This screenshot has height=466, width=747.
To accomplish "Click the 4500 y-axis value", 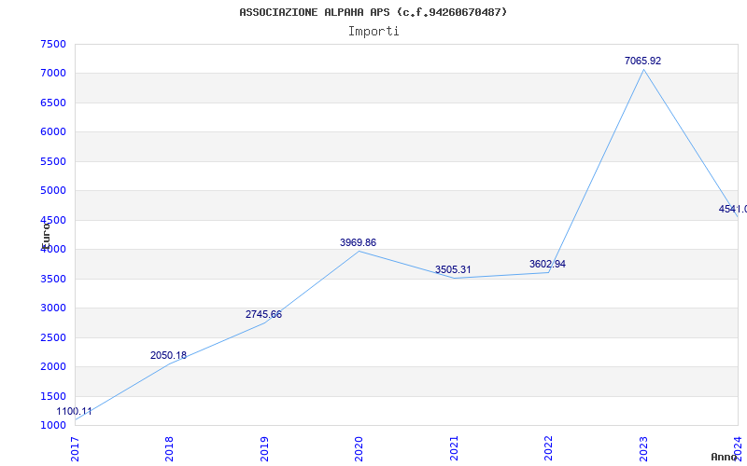I will tap(53, 220).
